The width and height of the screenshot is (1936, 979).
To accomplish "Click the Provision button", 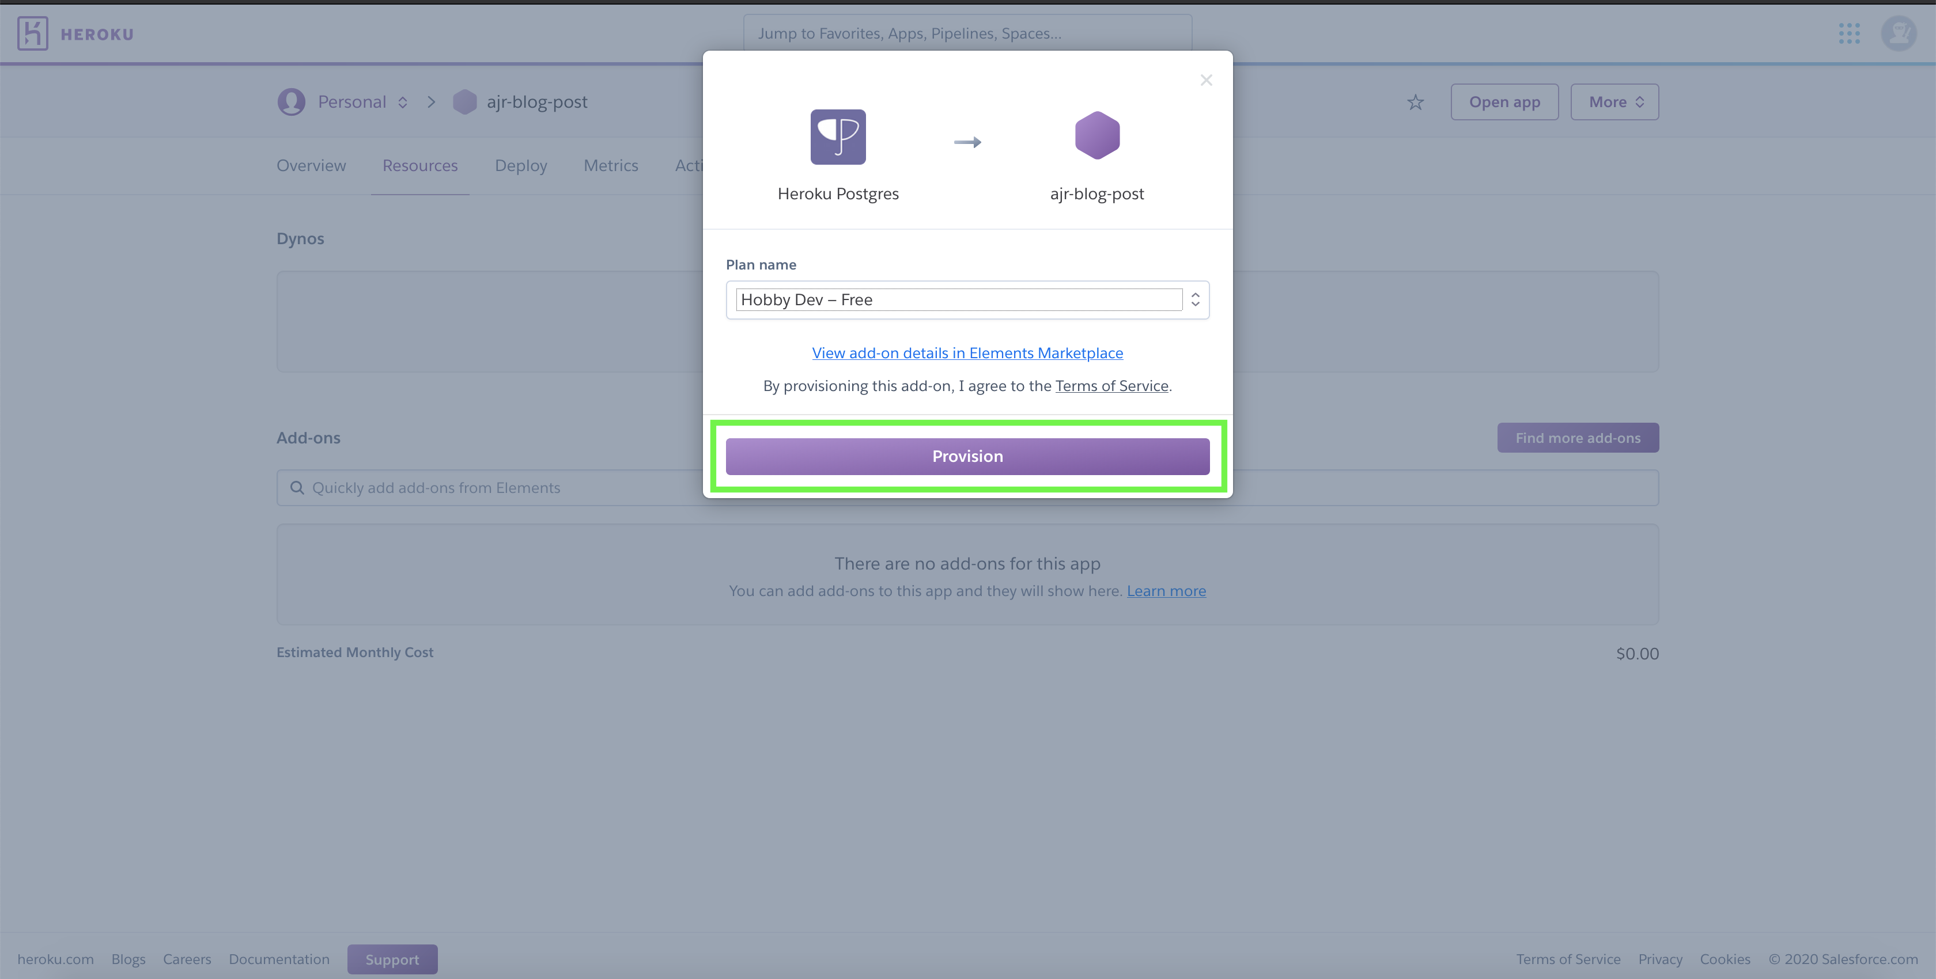I will click(x=967, y=456).
